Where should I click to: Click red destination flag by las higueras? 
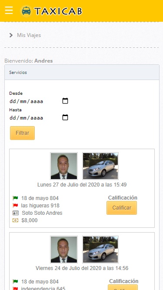click(x=15, y=206)
